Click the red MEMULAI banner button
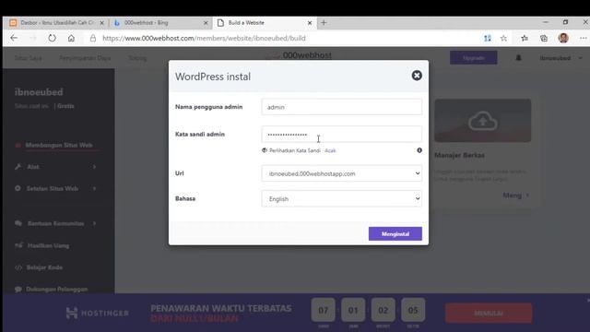Image resolution: width=590 pixels, height=332 pixels. click(x=489, y=314)
